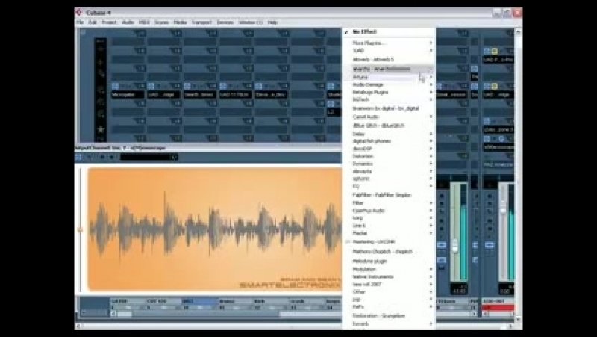Screen dimensions: 597x337
Task: Open Korg plugin submenu
Action: point(389,218)
